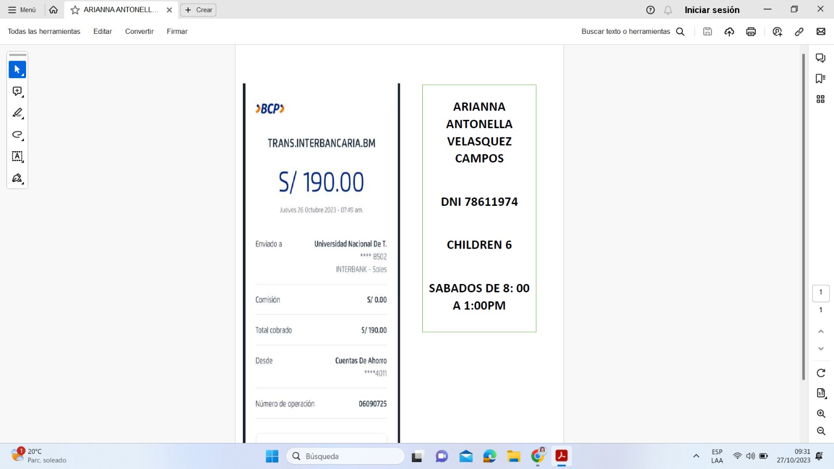Image resolution: width=834 pixels, height=469 pixels.
Task: Open the Editar menu
Action: point(103,32)
